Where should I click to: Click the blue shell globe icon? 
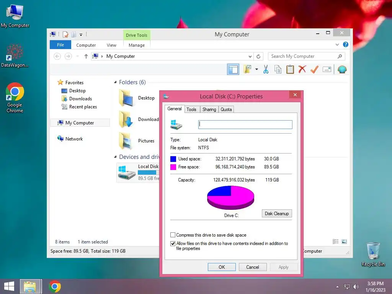click(x=342, y=69)
